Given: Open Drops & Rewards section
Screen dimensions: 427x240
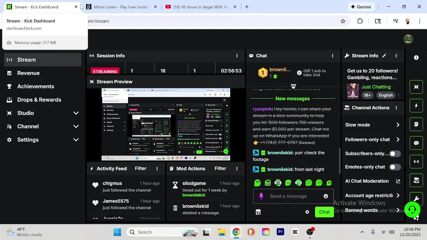Looking at the screenshot, I should click(39, 100).
